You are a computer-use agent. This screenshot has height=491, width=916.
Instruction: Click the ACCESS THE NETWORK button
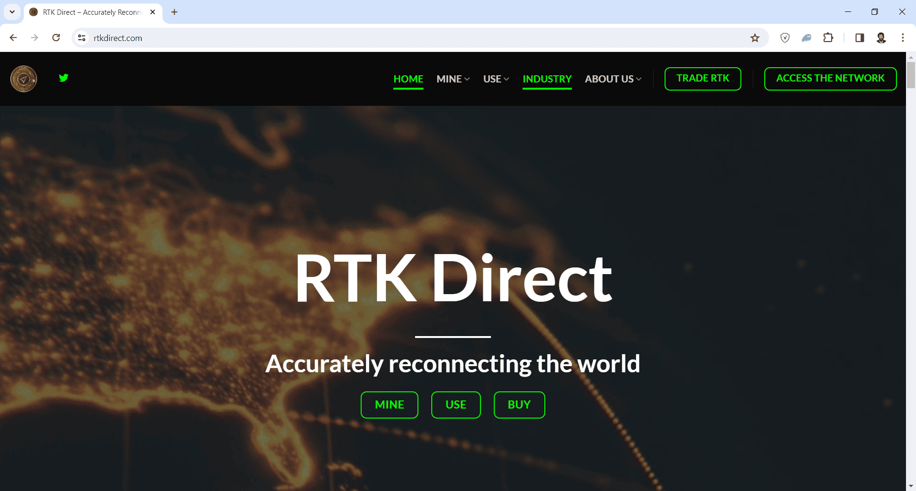(x=830, y=79)
